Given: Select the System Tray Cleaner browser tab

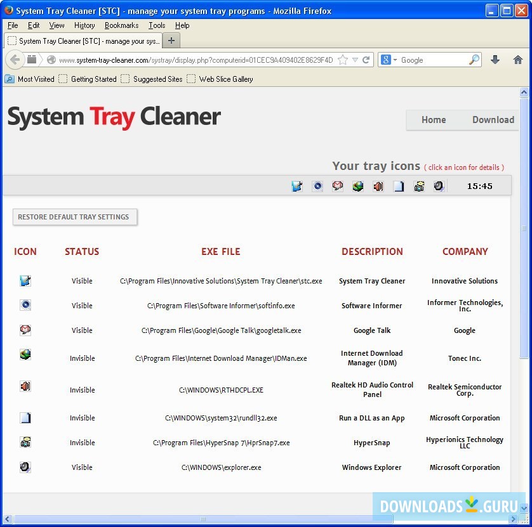Looking at the screenshot, I should pyautogui.click(x=83, y=41).
